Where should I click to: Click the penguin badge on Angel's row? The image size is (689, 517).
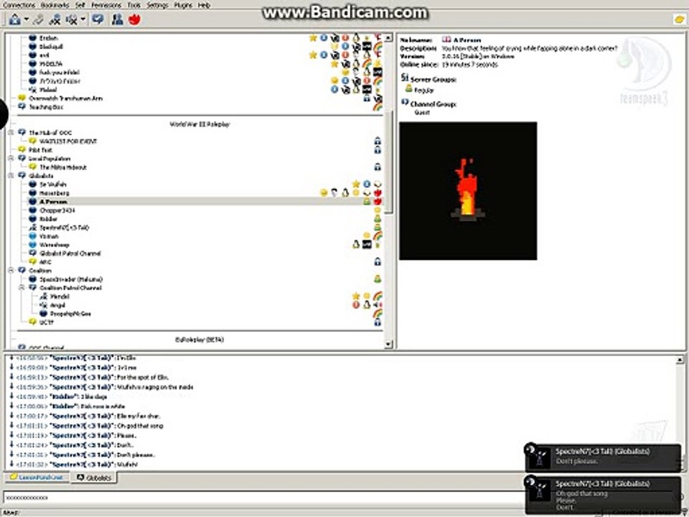367,304
